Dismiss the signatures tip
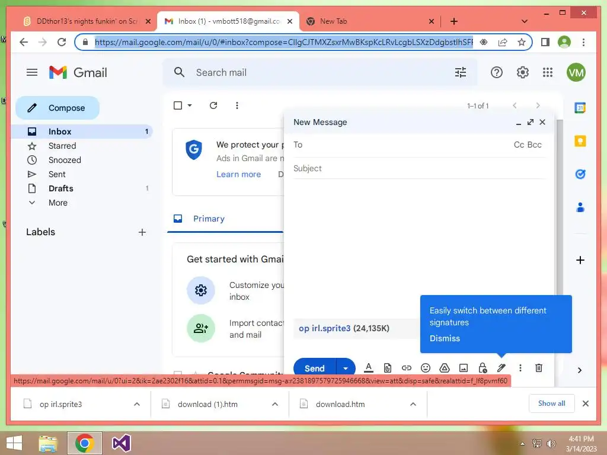Screen dimensions: 607x455 (445, 338)
